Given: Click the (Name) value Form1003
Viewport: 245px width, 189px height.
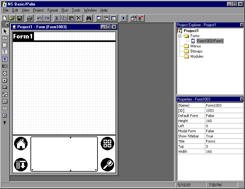Looking at the screenshot, I should [x=224, y=105].
